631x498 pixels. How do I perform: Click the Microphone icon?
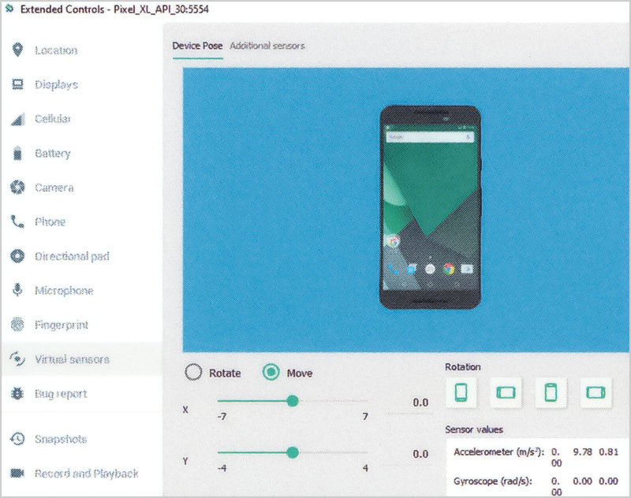(x=17, y=290)
